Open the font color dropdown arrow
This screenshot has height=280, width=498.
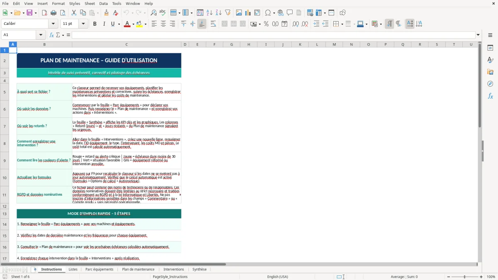(x=133, y=24)
